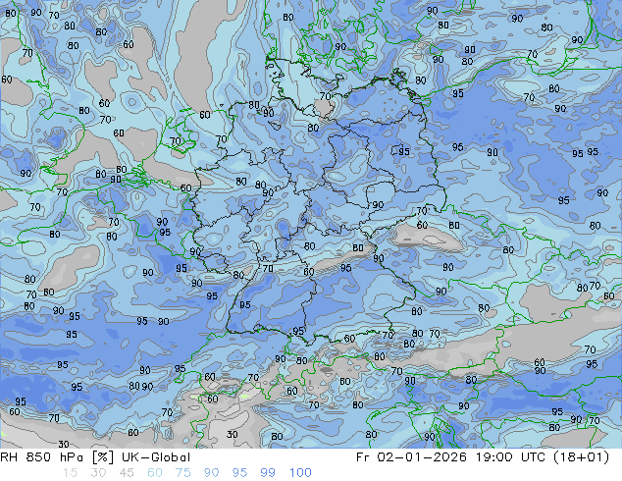This screenshot has height=481, width=622.
Task: Click the '75' value in the color legend
Action: click(x=182, y=473)
